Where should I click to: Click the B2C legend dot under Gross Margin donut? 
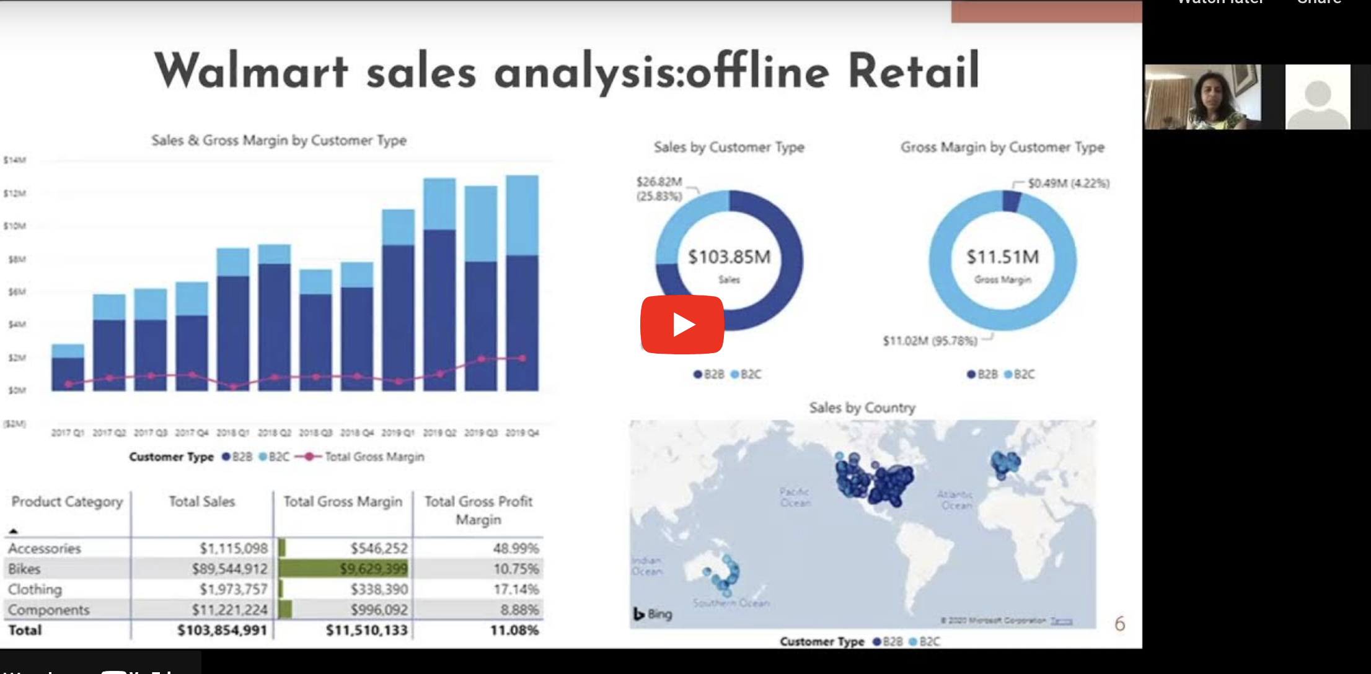1008,374
